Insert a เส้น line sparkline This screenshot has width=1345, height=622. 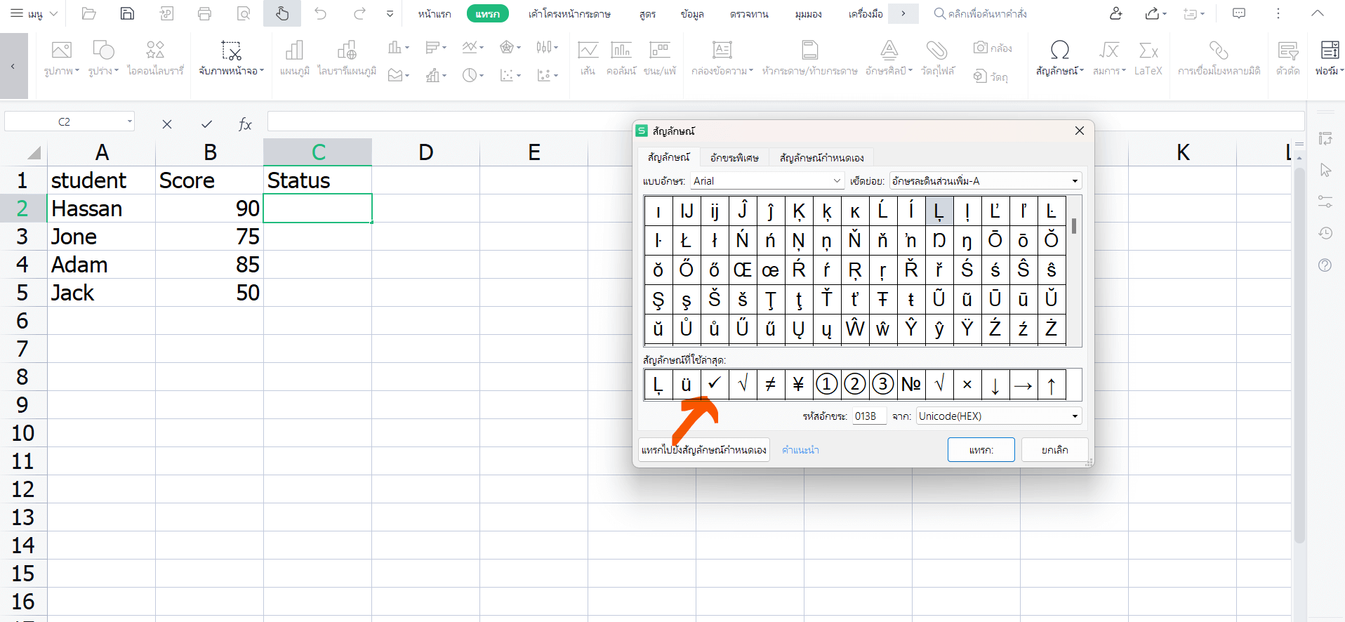pos(588,58)
